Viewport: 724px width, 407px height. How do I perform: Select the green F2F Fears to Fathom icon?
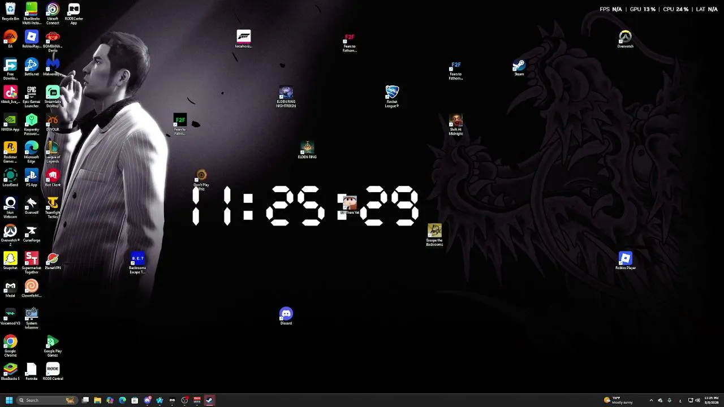[180, 124]
